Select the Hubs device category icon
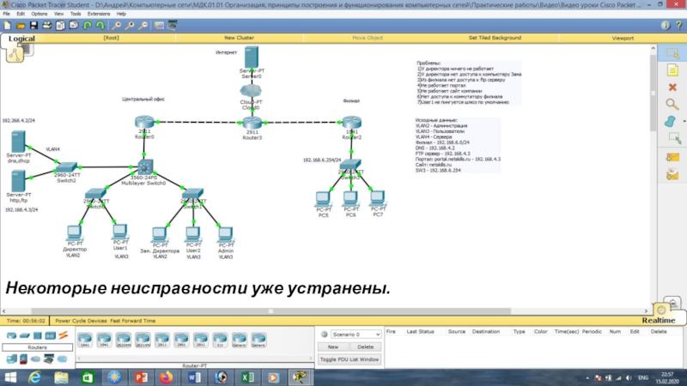This screenshot has width=687, height=386. click(x=37, y=335)
